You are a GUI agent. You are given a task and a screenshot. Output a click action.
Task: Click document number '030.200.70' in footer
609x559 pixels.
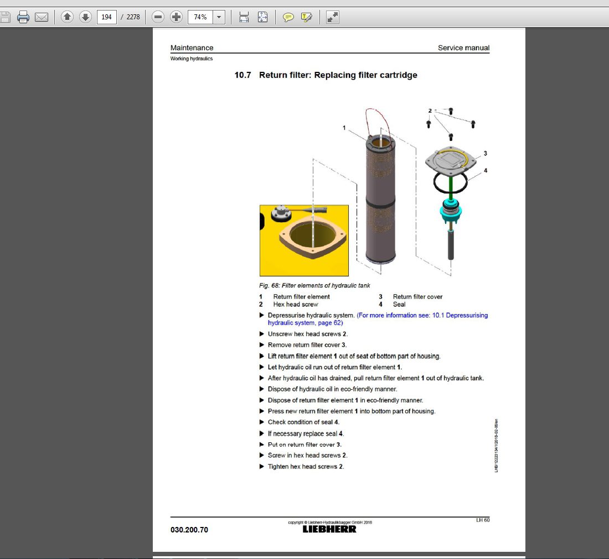tap(189, 530)
